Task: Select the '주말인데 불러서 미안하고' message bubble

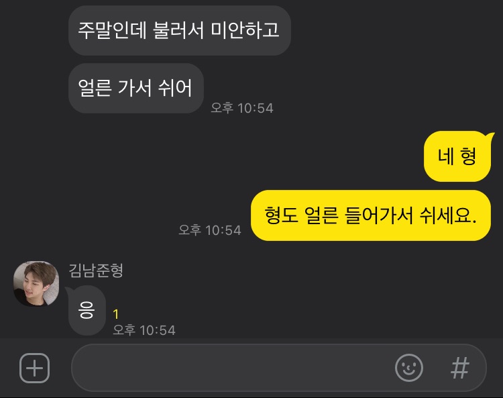Action: click(180, 30)
